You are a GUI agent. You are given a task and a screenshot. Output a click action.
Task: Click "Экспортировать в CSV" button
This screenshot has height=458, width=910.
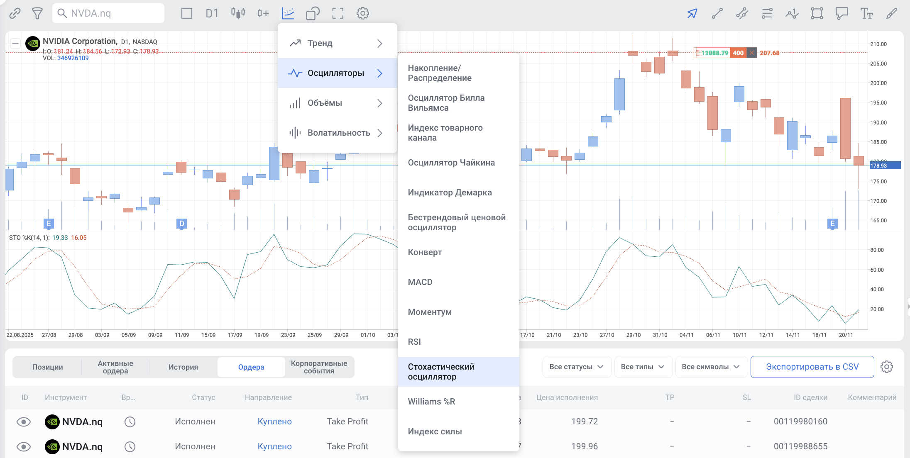pos(812,367)
